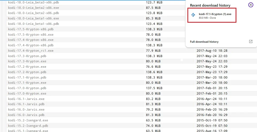Select 85.3 MiB size of Leia_beta1-x86.exe

tap(153, 18)
